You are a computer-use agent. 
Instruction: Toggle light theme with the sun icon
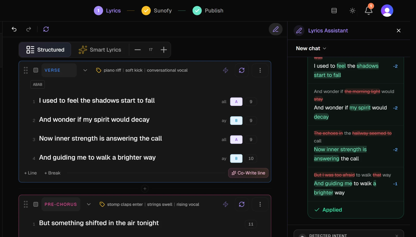353,11
